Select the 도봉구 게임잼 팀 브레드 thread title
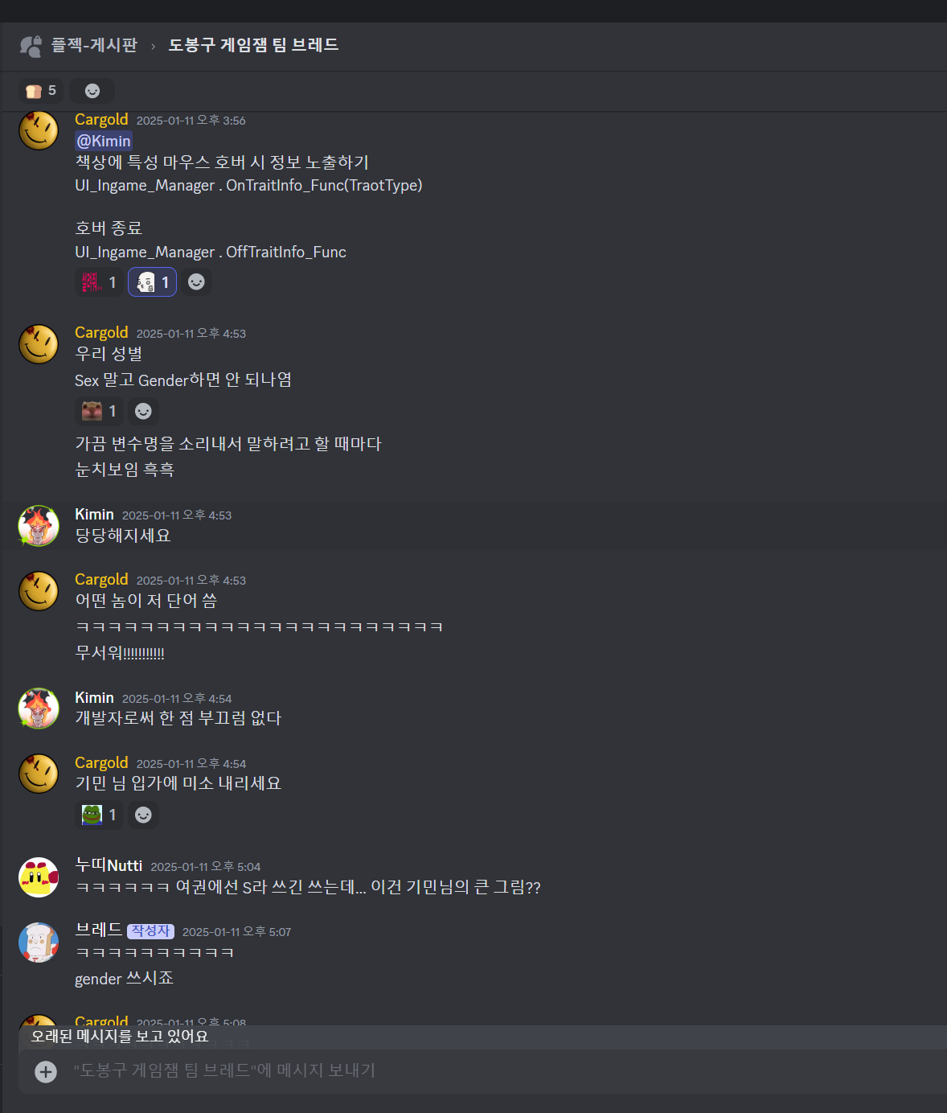 pyautogui.click(x=253, y=45)
